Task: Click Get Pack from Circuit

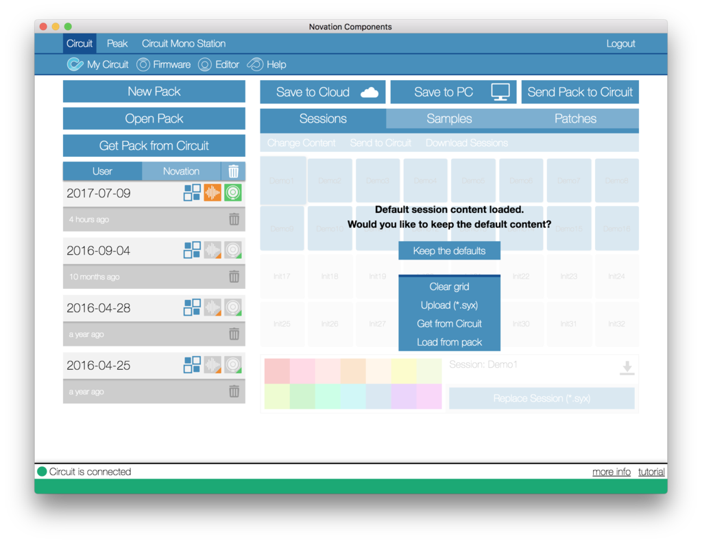Action: pos(154,146)
